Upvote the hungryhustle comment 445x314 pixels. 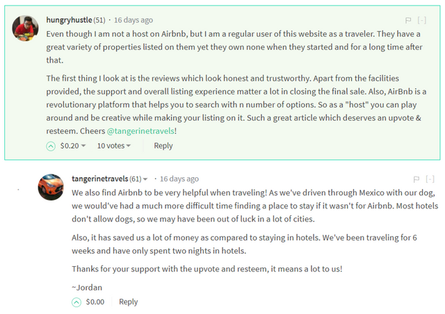[x=51, y=146]
